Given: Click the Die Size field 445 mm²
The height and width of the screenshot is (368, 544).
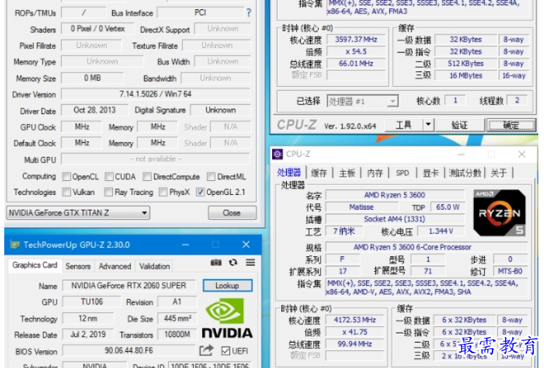Looking at the screenshot, I should (x=177, y=318).
